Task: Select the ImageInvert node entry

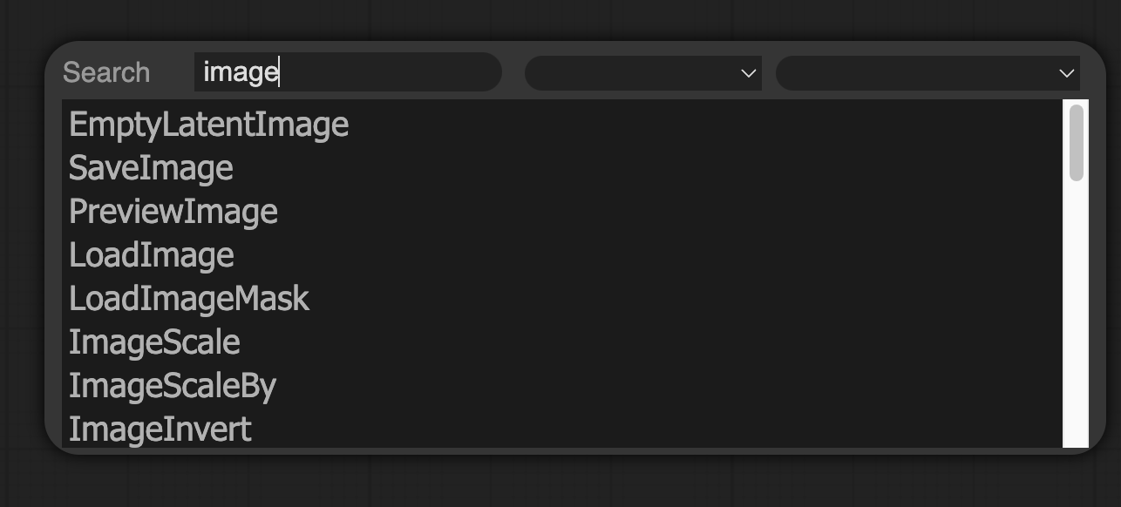Action: point(160,429)
